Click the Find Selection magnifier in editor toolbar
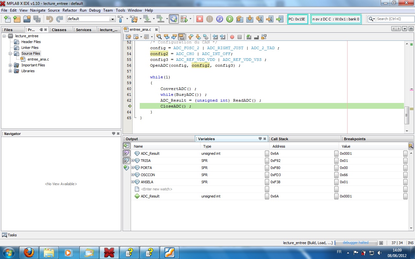The height and width of the screenshot is (259, 415). [x=159, y=37]
